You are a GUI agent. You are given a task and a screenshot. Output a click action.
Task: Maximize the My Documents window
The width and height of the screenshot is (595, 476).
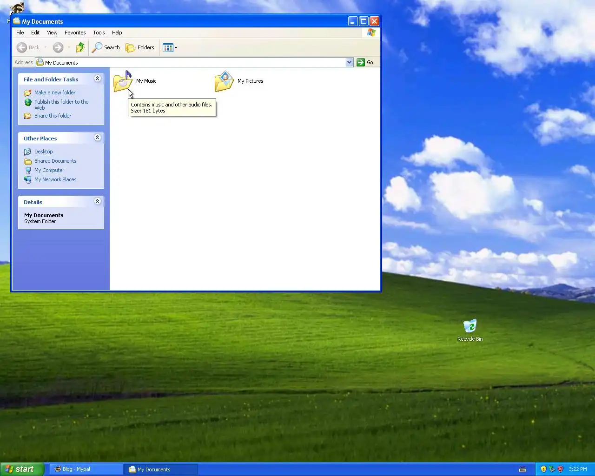point(364,21)
